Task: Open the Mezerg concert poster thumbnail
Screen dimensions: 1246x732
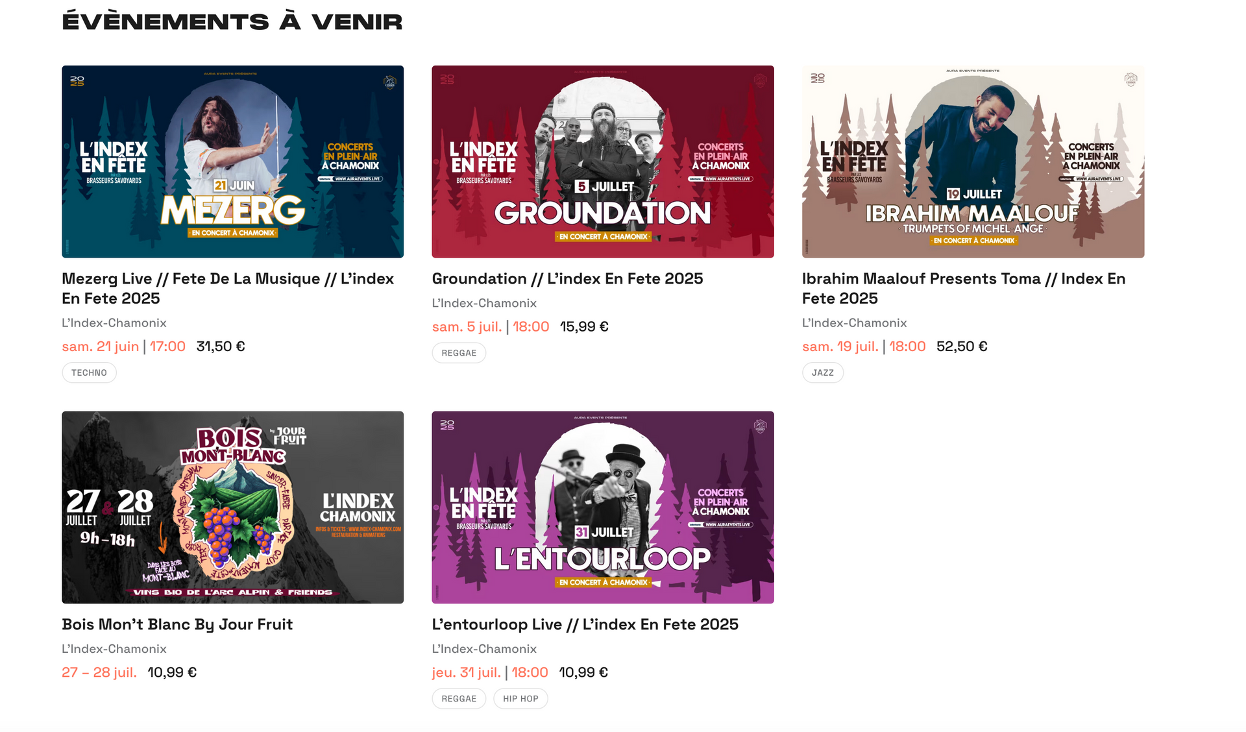Action: pyautogui.click(x=232, y=162)
